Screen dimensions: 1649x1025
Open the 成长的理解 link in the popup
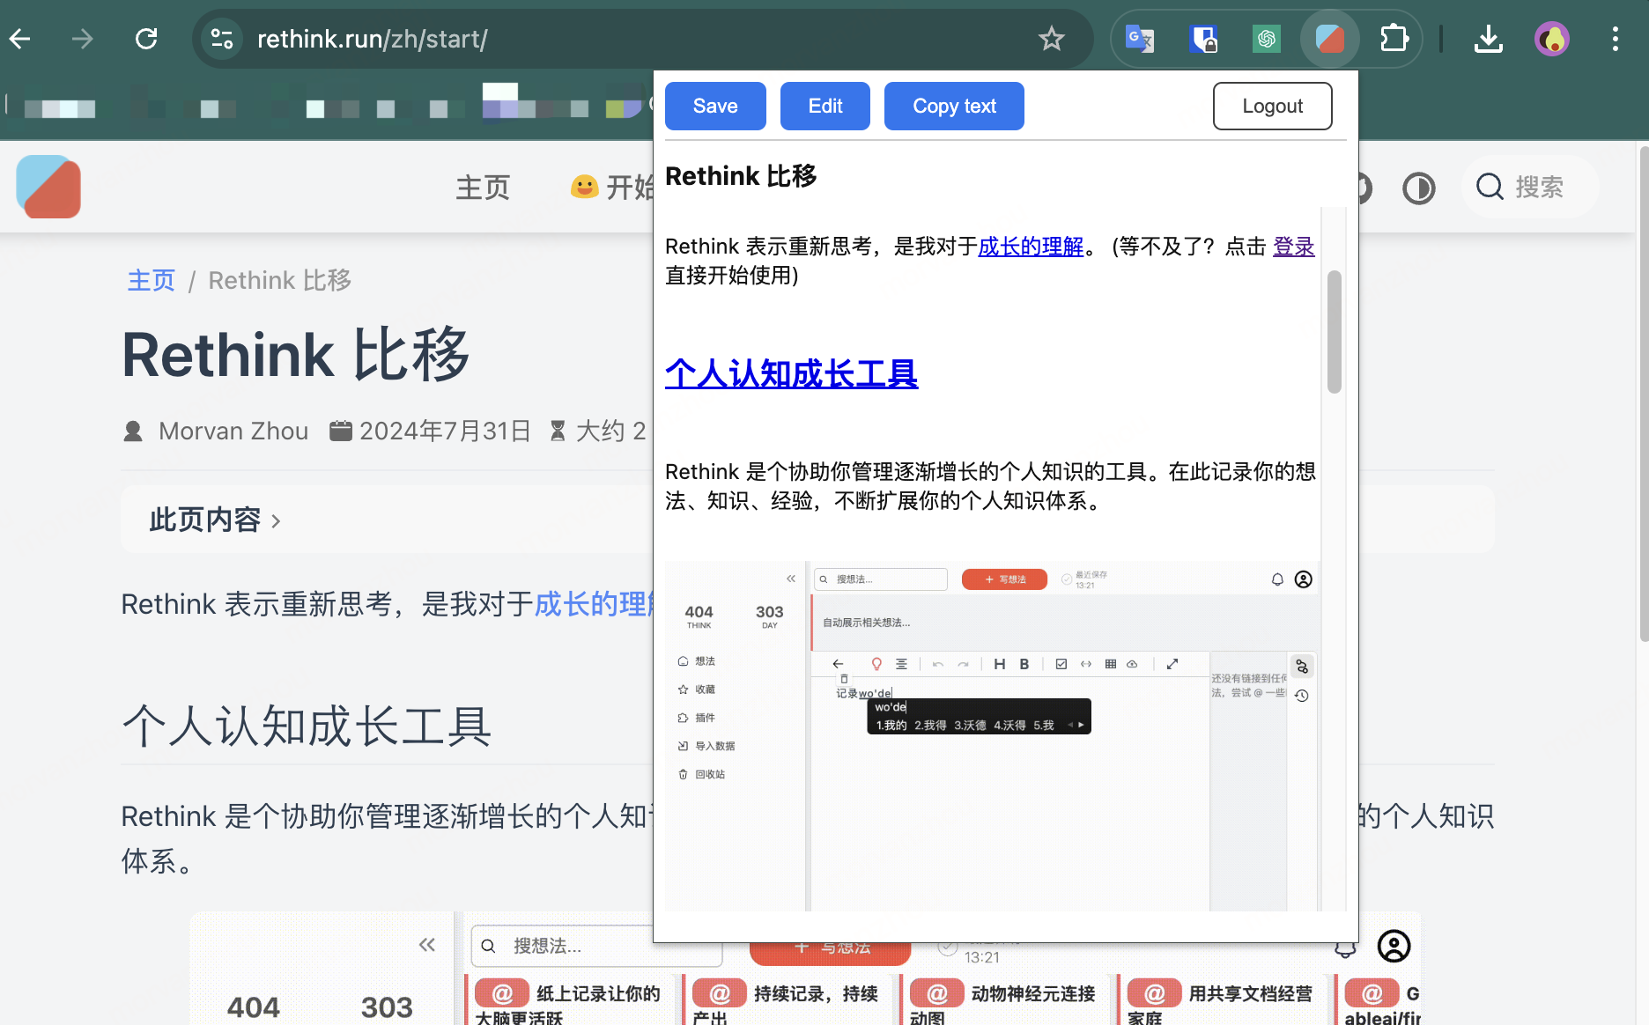(x=1031, y=247)
